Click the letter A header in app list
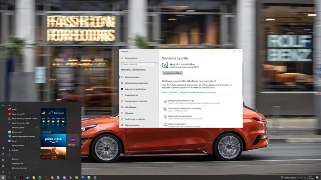 [x=9, y=105]
